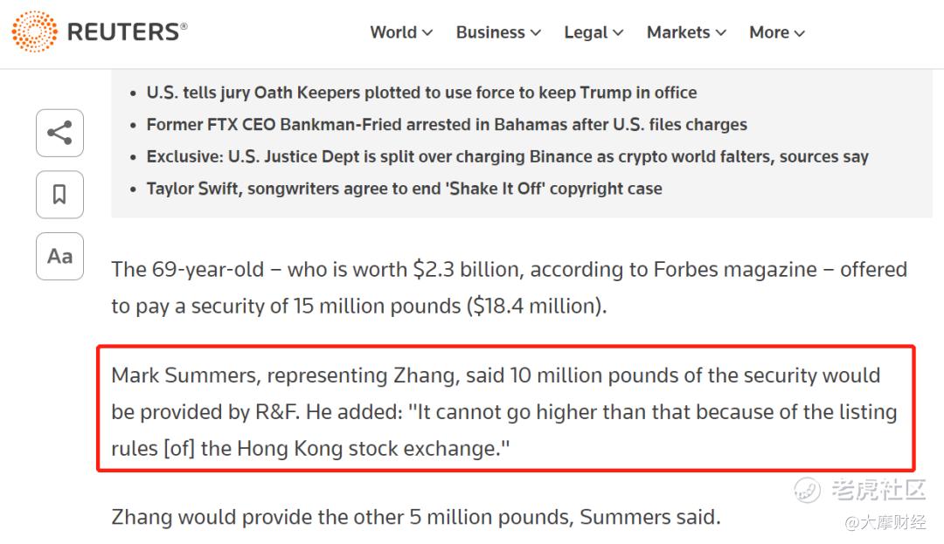Open the Aa text size control
This screenshot has height=544, width=944.
(59, 256)
